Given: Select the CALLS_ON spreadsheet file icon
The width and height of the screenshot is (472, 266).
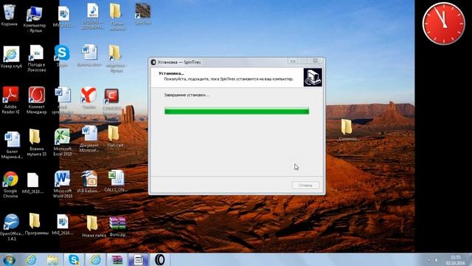Looking at the screenshot, I should [x=116, y=180].
